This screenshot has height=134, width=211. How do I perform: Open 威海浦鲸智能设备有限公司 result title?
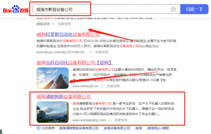[64, 97]
